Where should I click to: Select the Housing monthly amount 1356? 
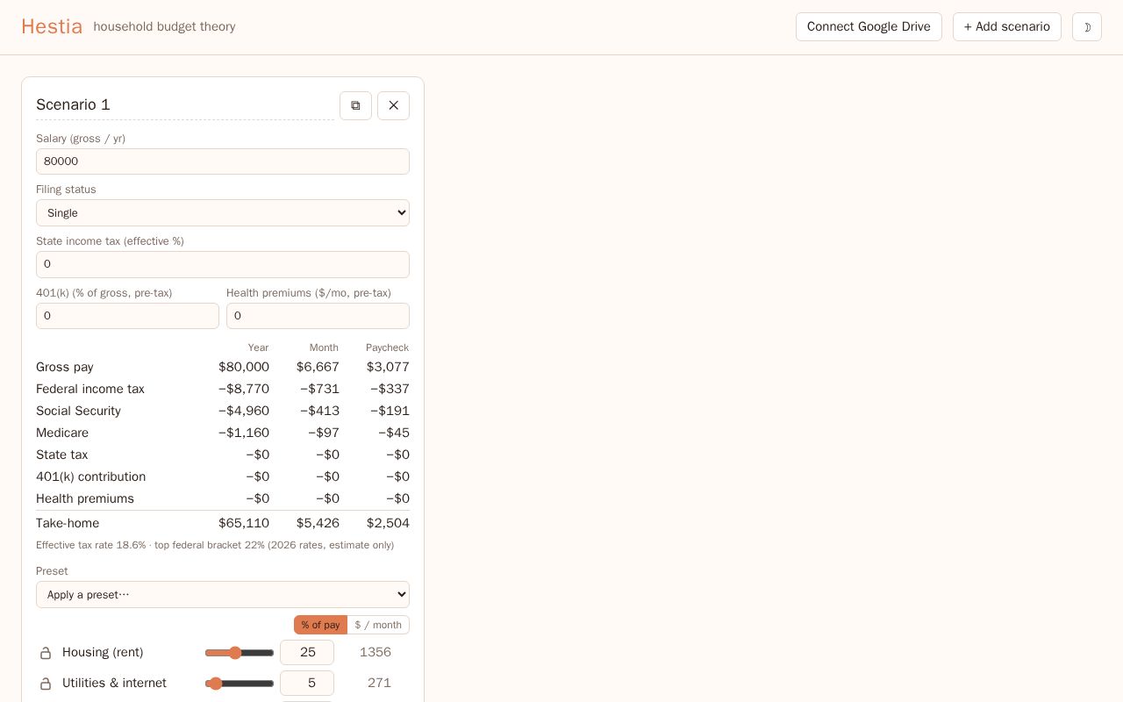(x=376, y=653)
